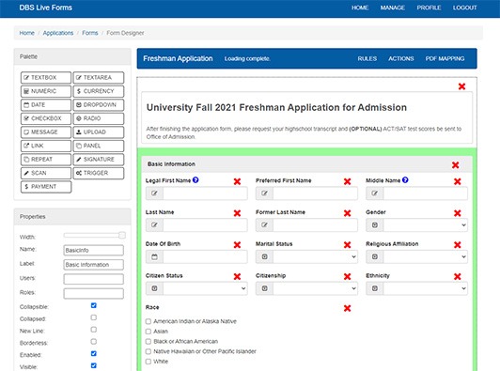Open the PROFILE page

click(x=429, y=8)
